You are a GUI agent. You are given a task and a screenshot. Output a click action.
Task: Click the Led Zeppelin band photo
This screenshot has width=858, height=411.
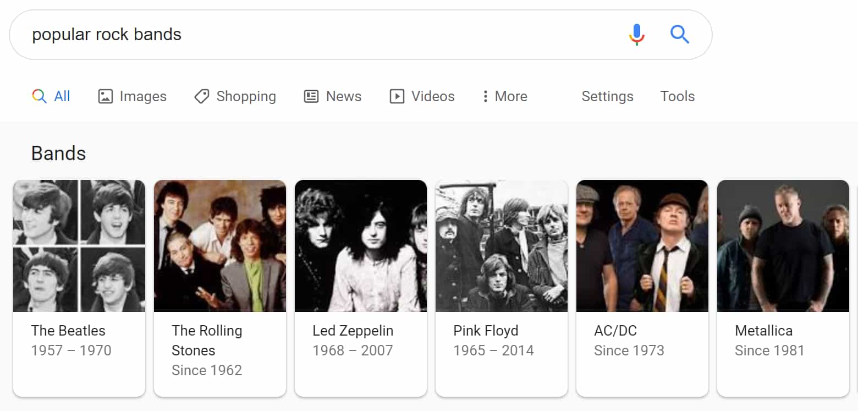(x=360, y=246)
